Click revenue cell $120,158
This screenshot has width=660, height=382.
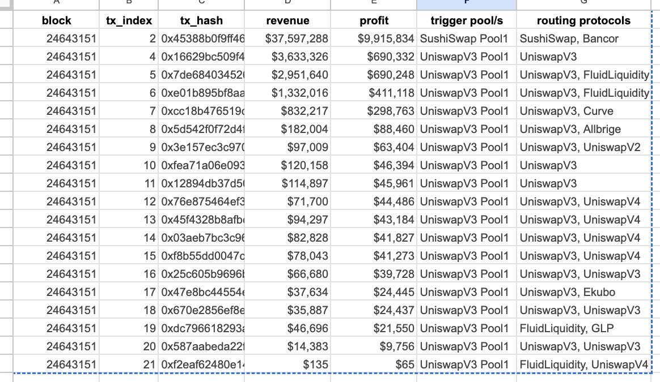[x=287, y=165]
